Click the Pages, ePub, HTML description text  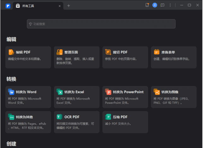(x=27, y=126)
